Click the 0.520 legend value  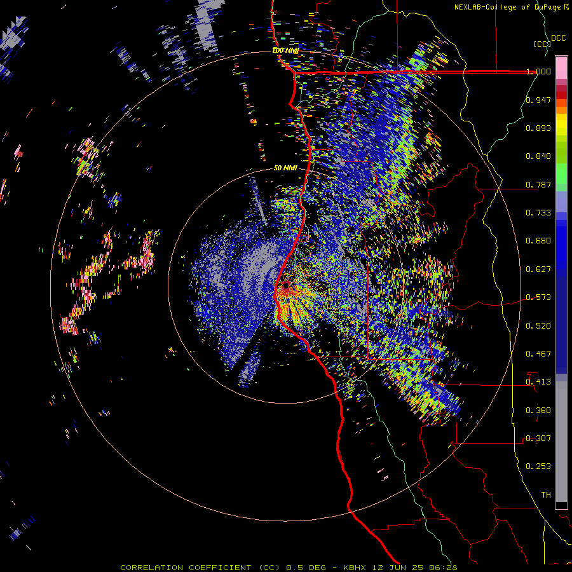(538, 326)
